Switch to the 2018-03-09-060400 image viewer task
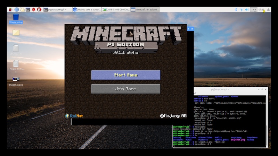Viewport: 278px width, 156px height. coord(116,10)
